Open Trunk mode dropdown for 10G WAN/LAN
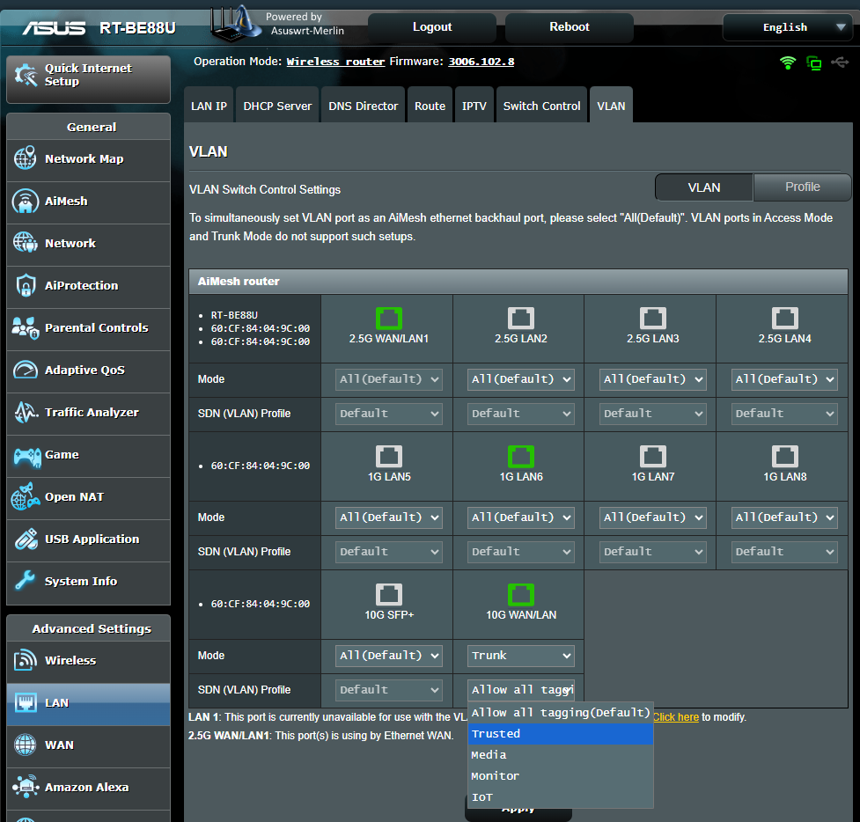Image resolution: width=860 pixels, height=822 pixels. click(520, 656)
